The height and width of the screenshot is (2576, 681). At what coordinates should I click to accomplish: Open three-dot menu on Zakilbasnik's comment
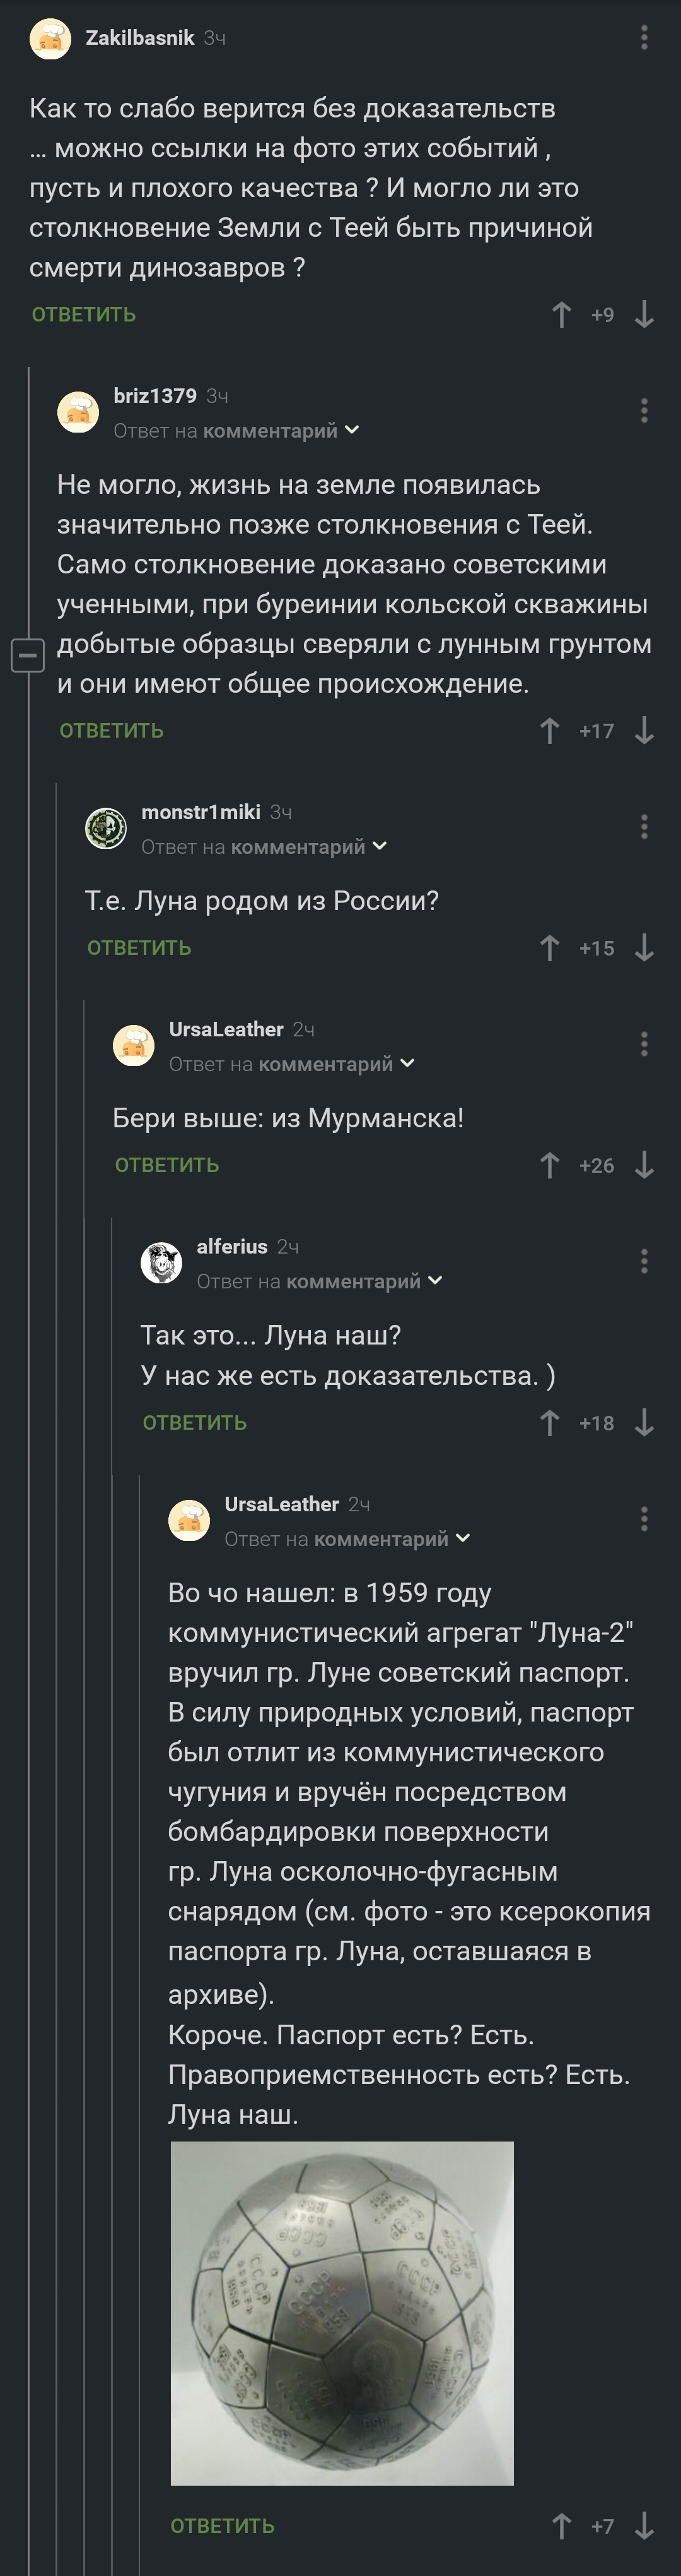tap(644, 38)
